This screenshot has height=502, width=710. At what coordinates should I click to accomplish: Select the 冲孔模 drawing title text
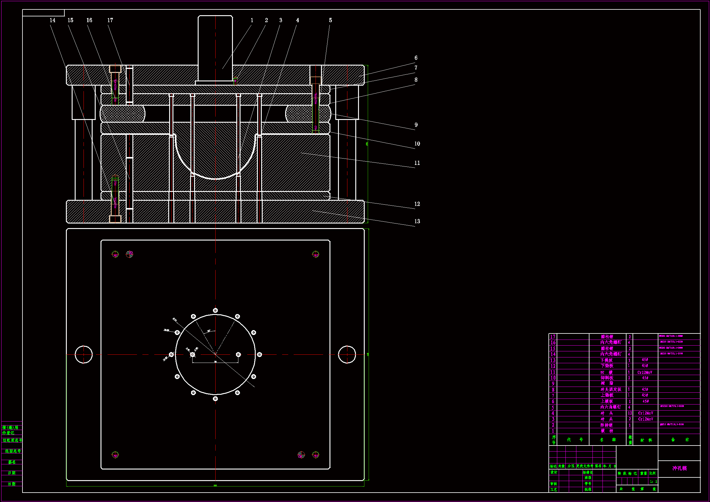point(679,468)
